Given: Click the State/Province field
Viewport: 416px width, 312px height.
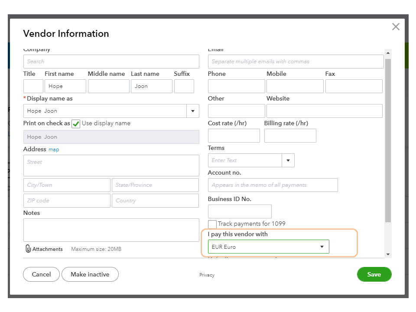Looking at the screenshot, I should (155, 185).
